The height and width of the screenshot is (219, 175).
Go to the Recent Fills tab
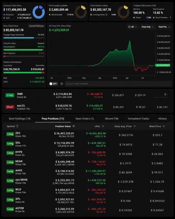[x=112, y=119]
